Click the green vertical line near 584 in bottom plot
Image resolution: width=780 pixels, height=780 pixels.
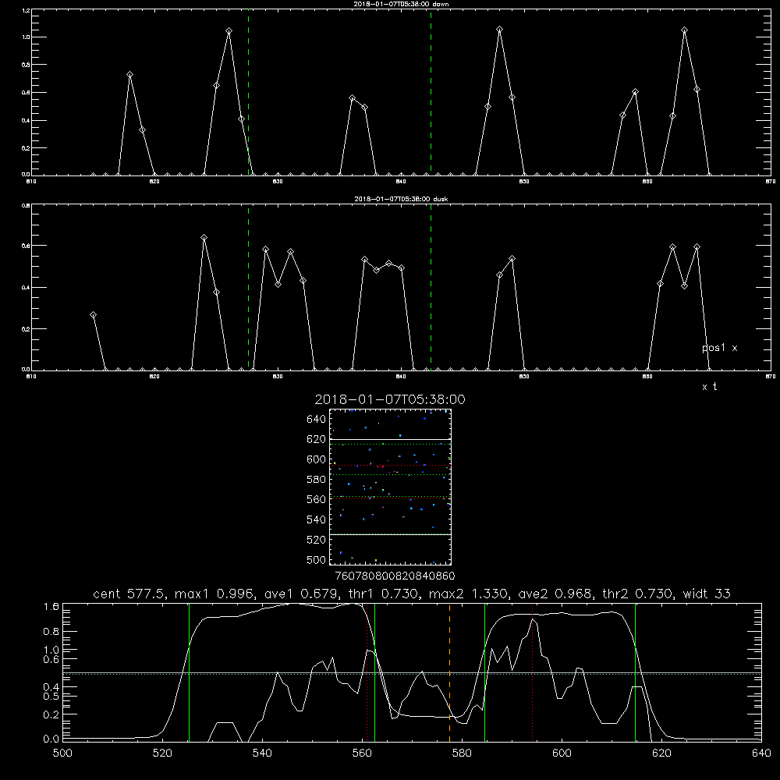point(484,672)
